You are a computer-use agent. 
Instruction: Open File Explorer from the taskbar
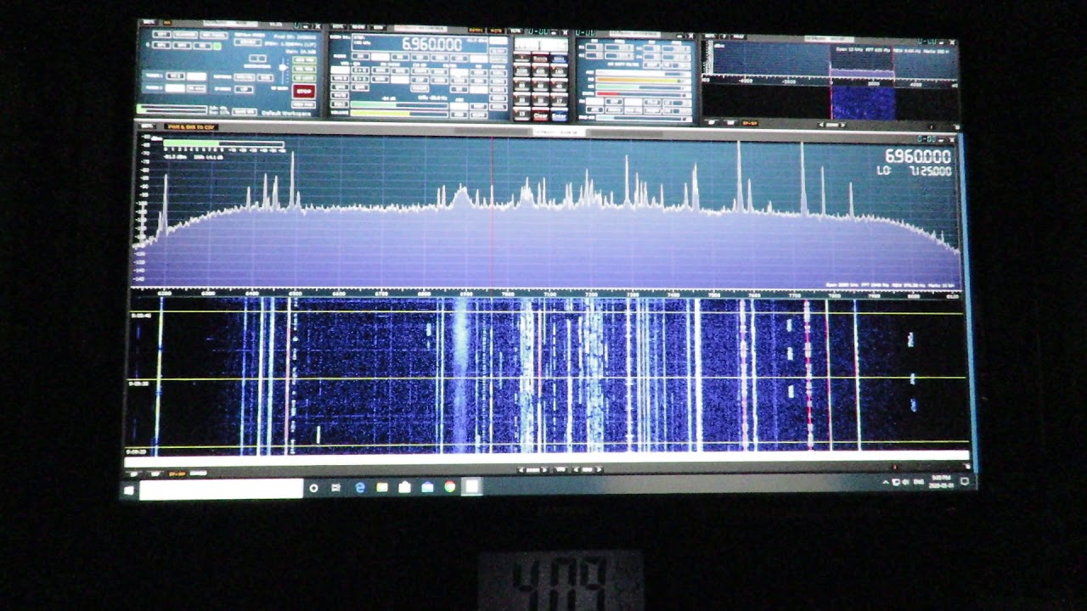coord(382,488)
